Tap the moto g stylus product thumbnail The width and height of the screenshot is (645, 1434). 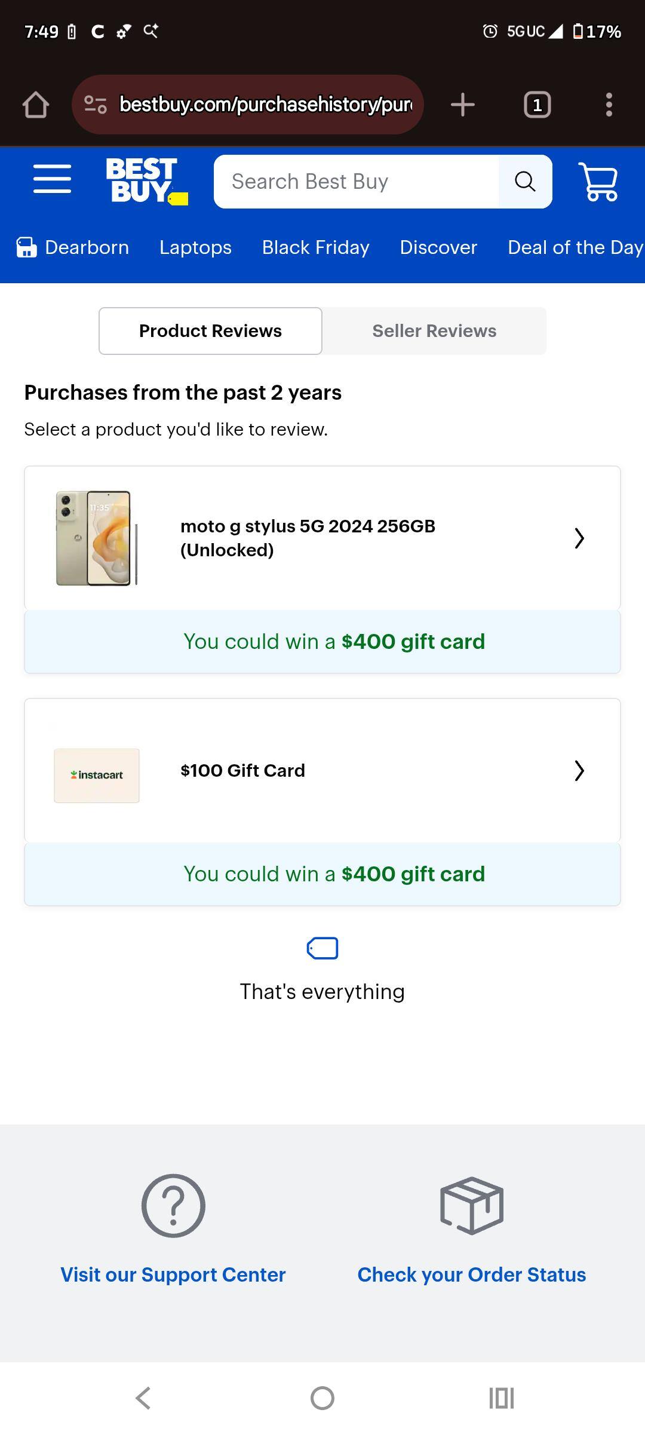tap(97, 538)
